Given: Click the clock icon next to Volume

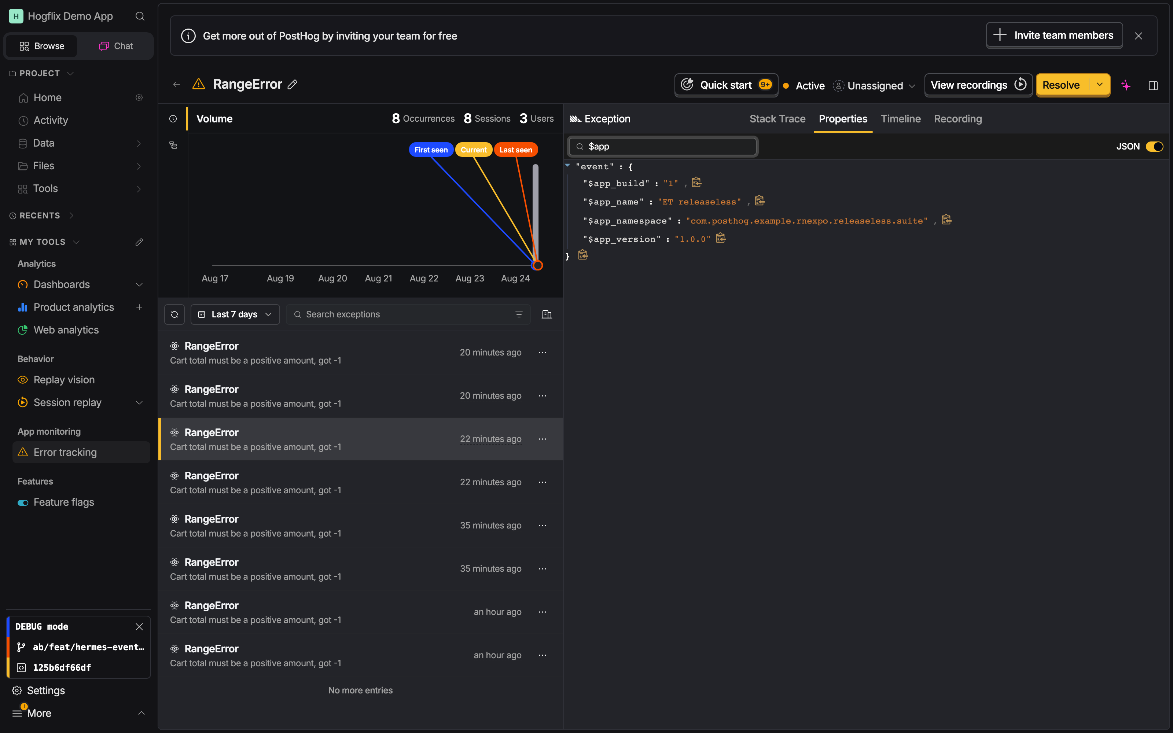Looking at the screenshot, I should click(173, 119).
